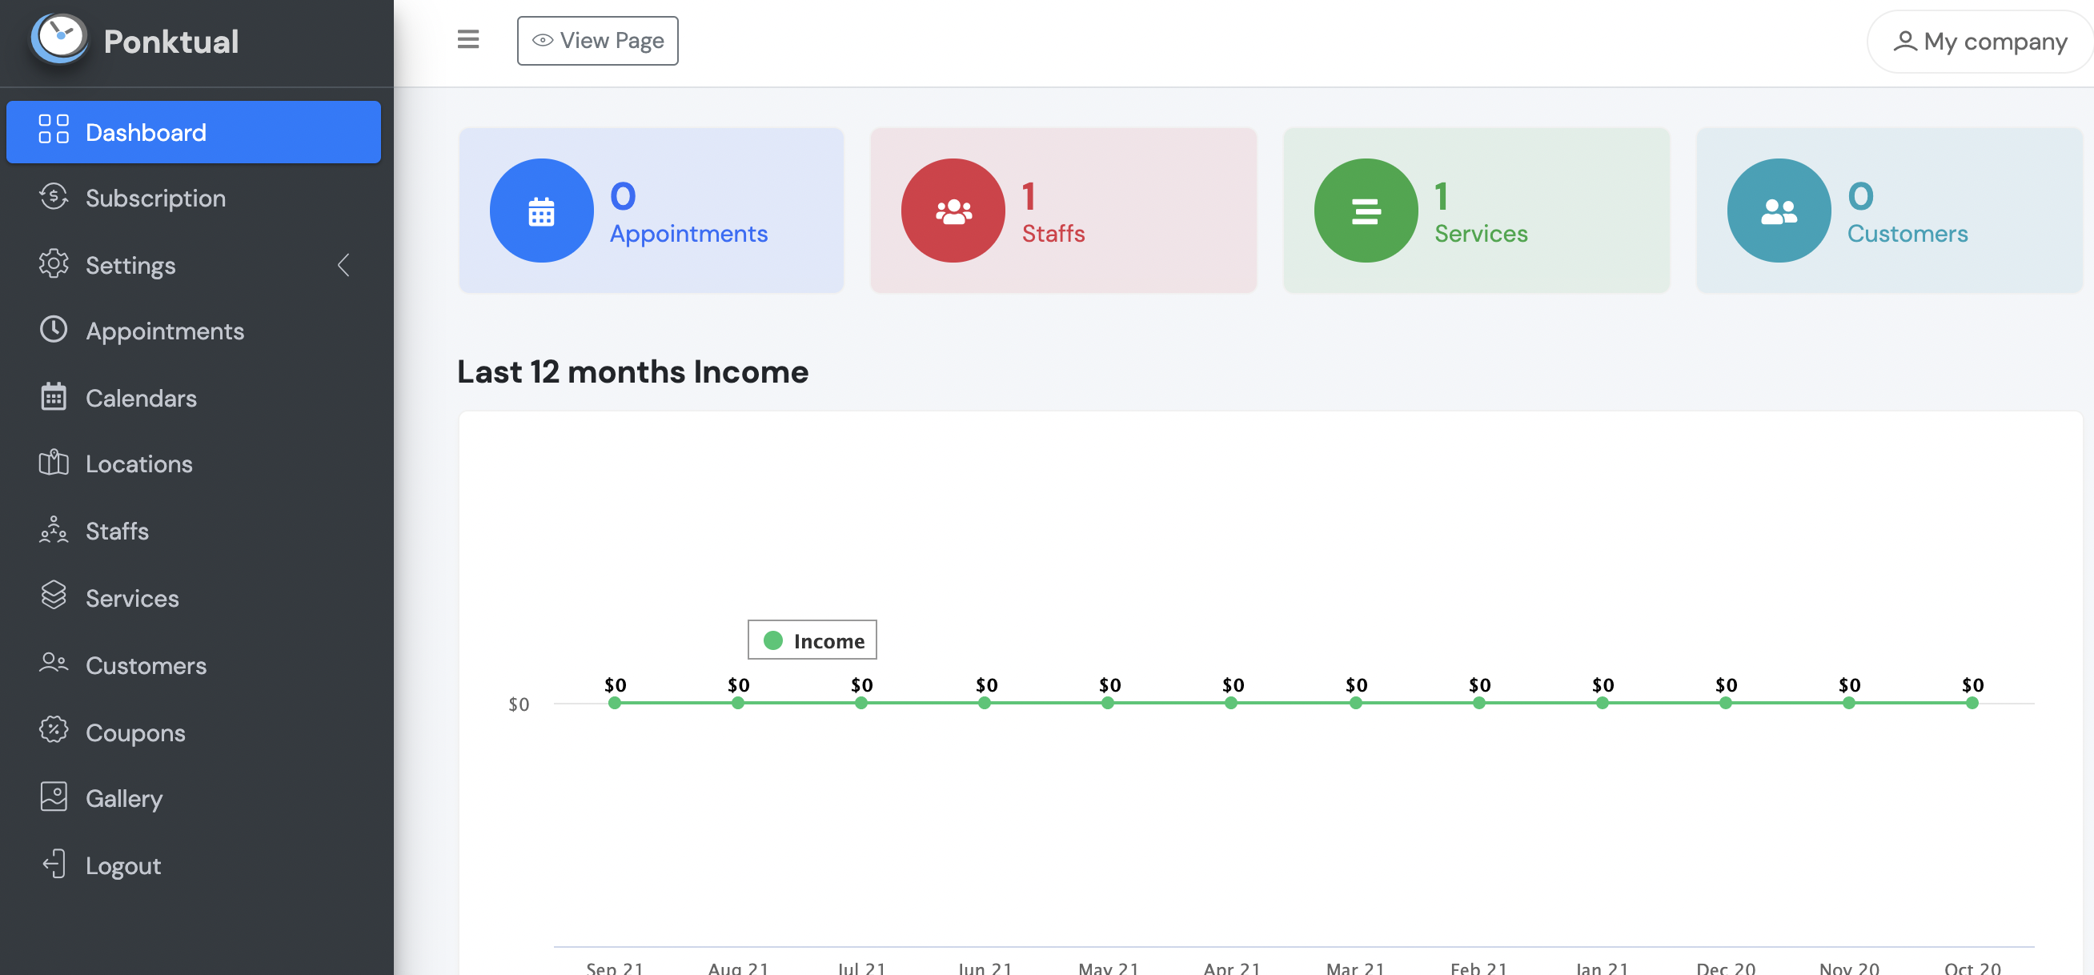The height and width of the screenshot is (975, 2094).
Task: Click the green Services list icon
Action: pyautogui.click(x=1366, y=211)
